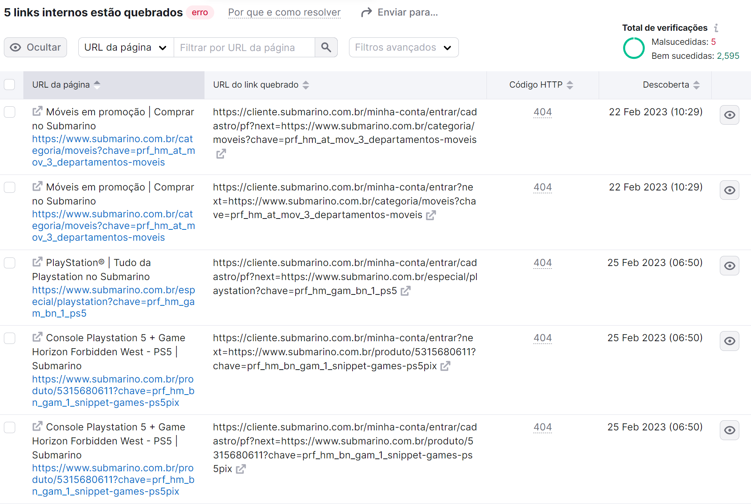This screenshot has height=504, width=751.
Task: Open fourth row produto/5315680611 page link
Action: coord(113,391)
